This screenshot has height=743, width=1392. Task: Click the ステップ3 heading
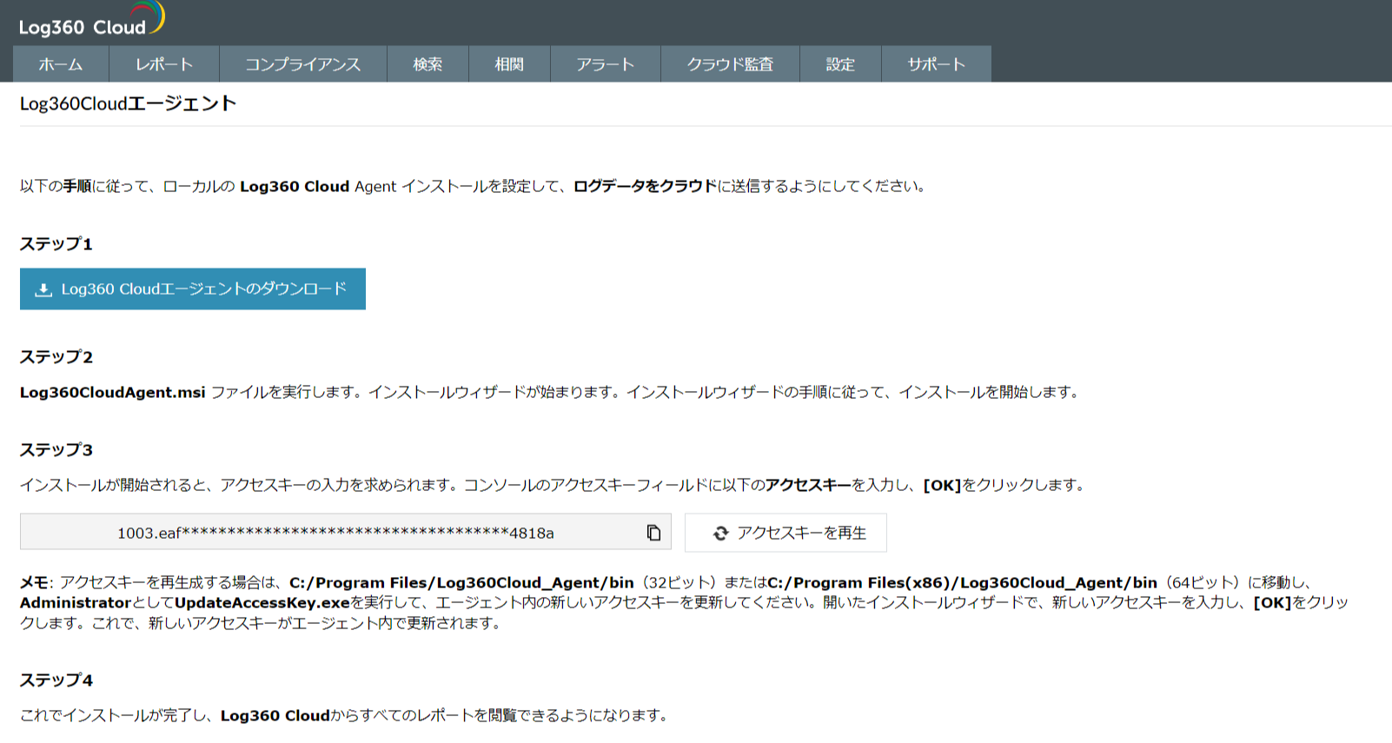click(x=56, y=450)
